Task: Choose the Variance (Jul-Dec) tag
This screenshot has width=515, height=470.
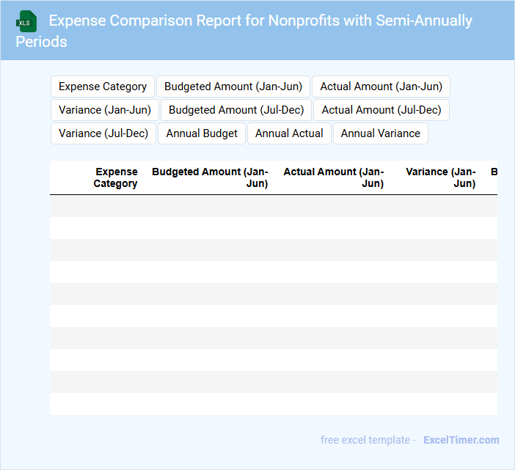Action: pyautogui.click(x=103, y=133)
